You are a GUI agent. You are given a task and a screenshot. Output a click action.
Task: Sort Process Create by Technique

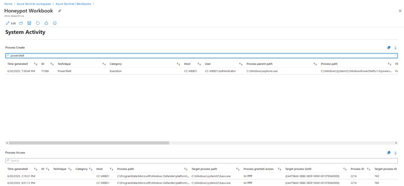(x=104, y=64)
